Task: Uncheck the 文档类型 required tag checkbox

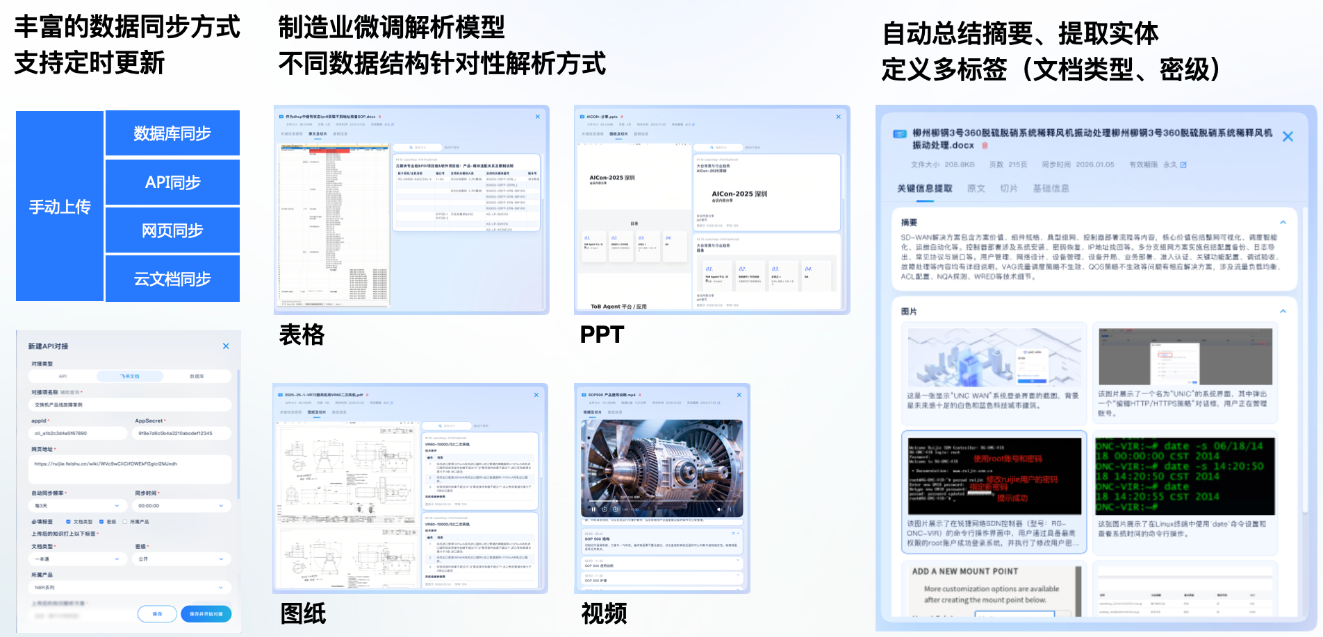Action: [69, 522]
